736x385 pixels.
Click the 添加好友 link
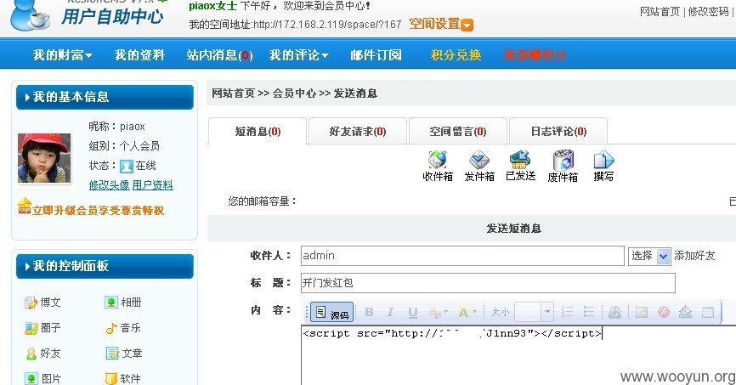[694, 256]
